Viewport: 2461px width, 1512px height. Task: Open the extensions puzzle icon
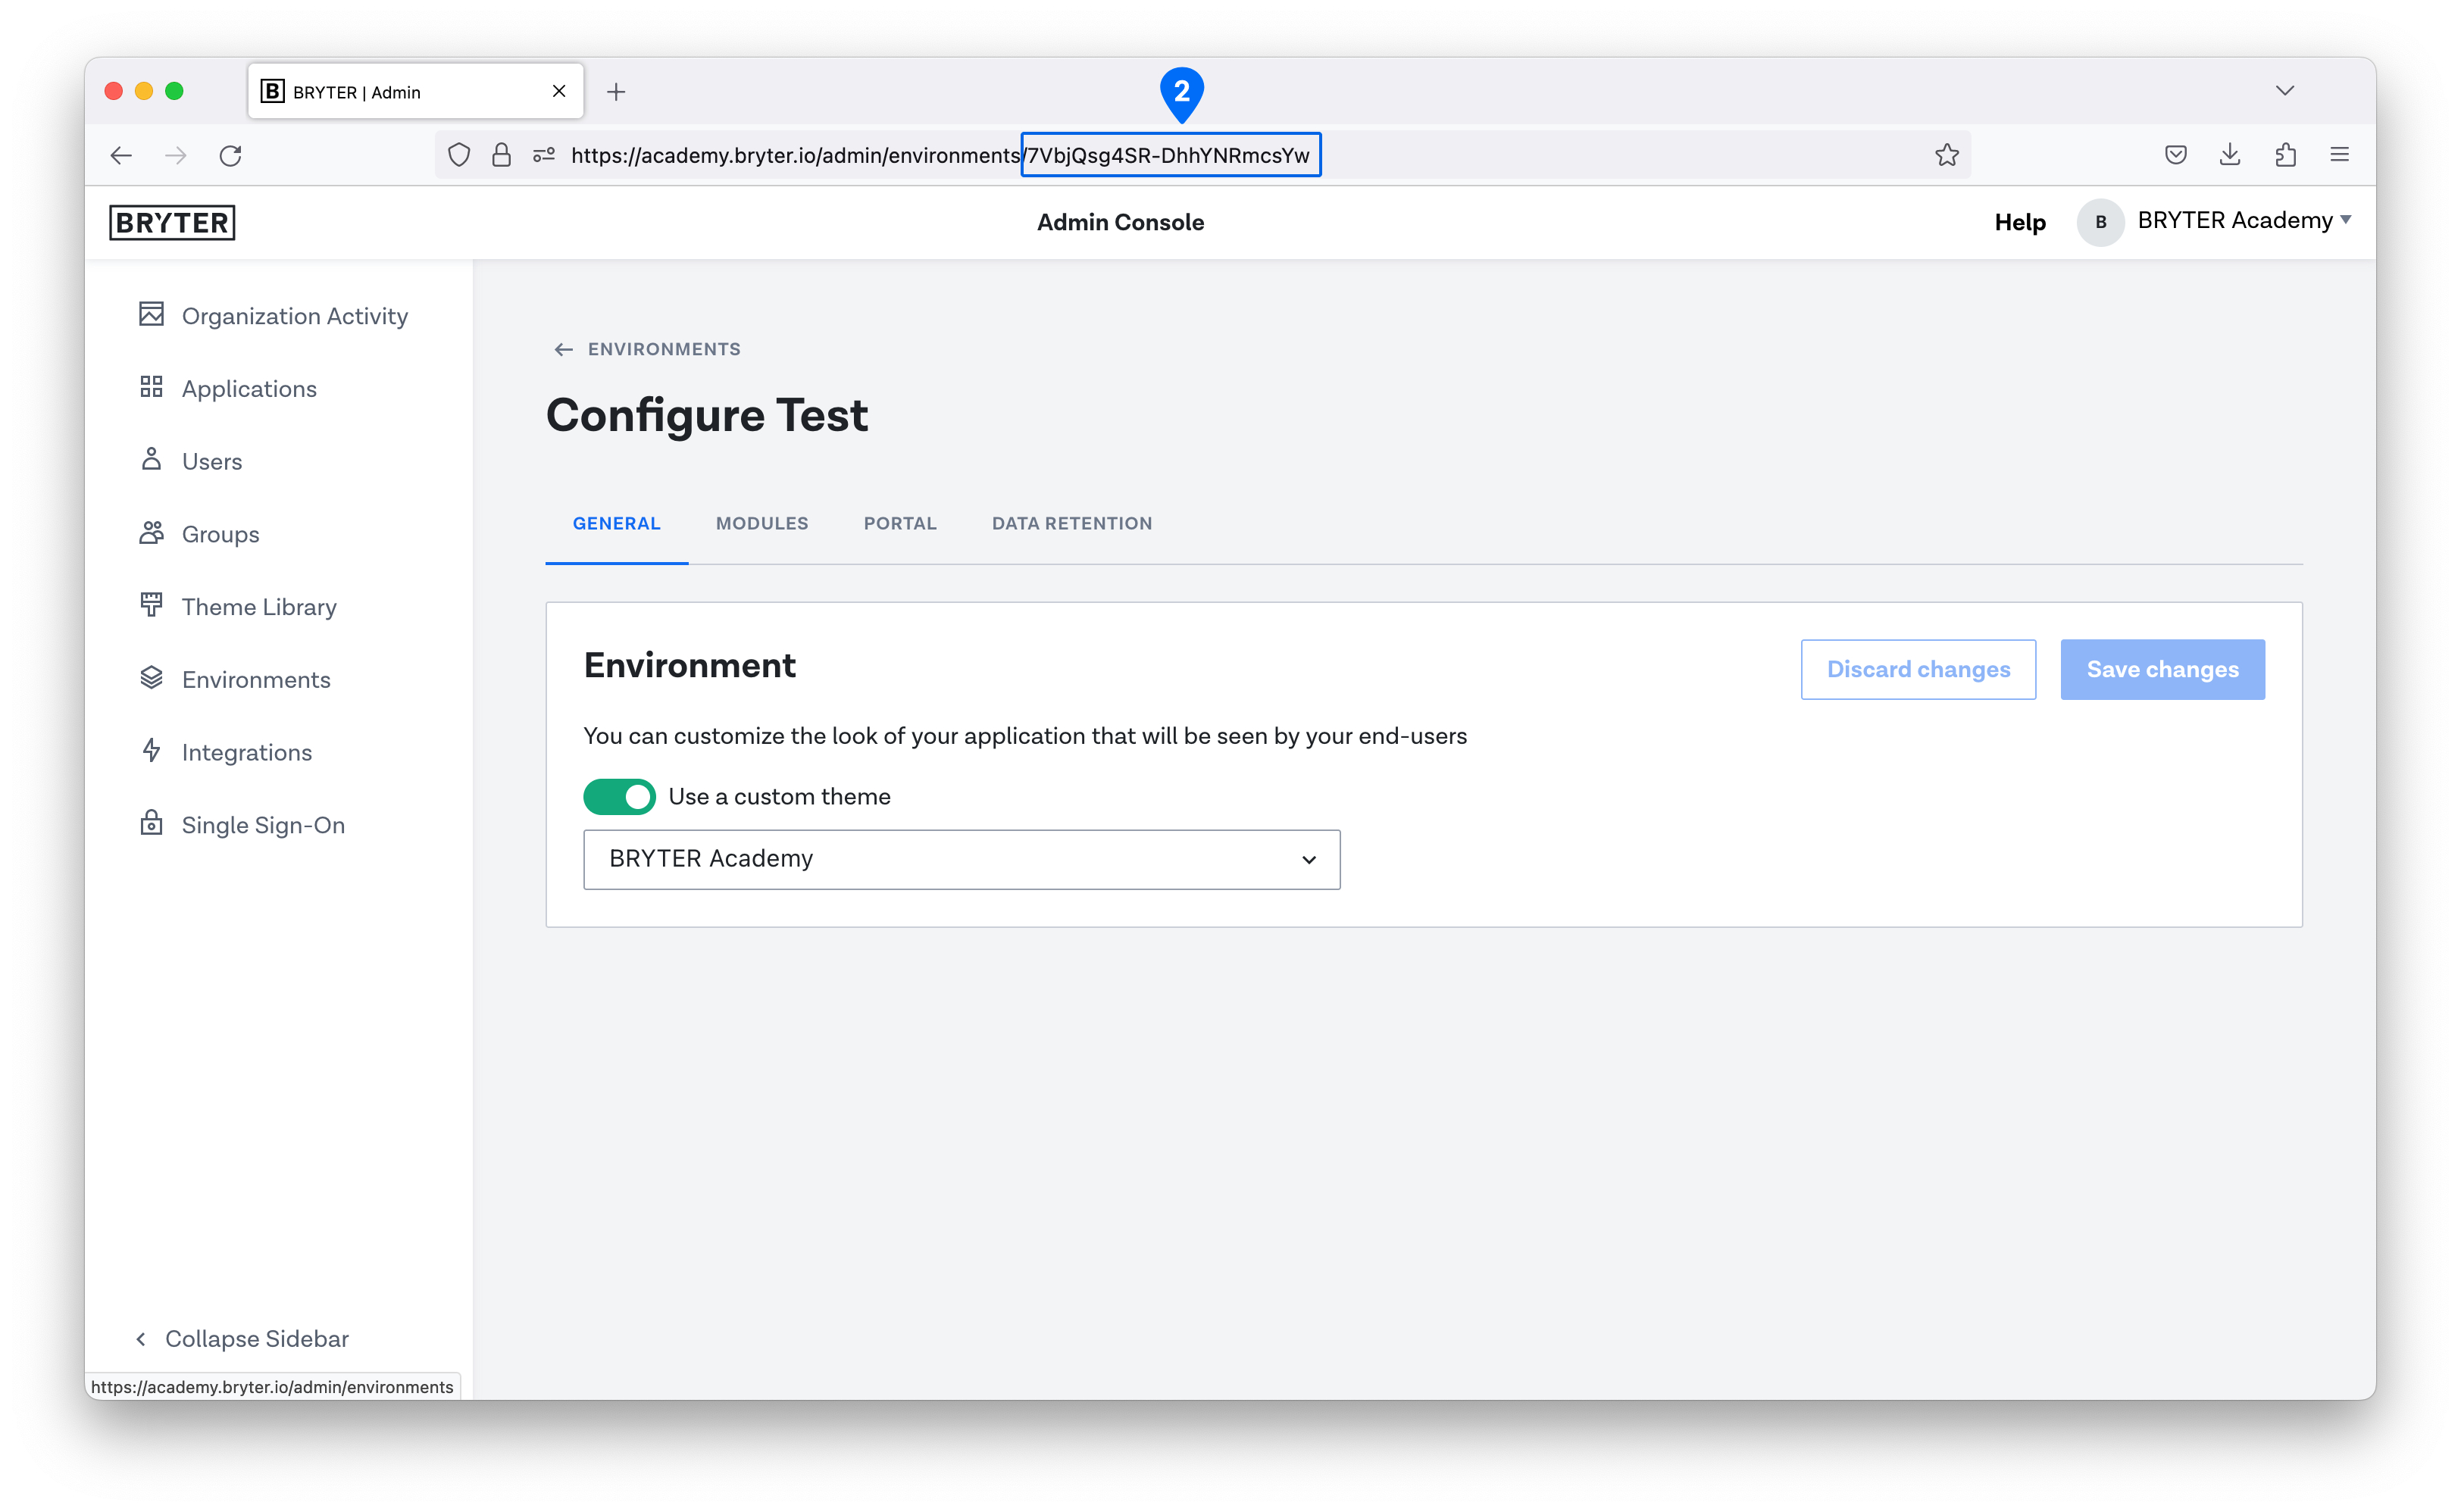2285,155
